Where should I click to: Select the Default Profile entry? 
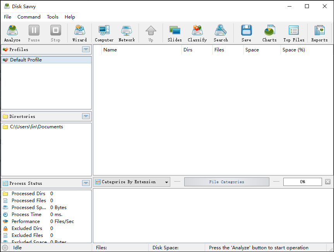point(26,60)
